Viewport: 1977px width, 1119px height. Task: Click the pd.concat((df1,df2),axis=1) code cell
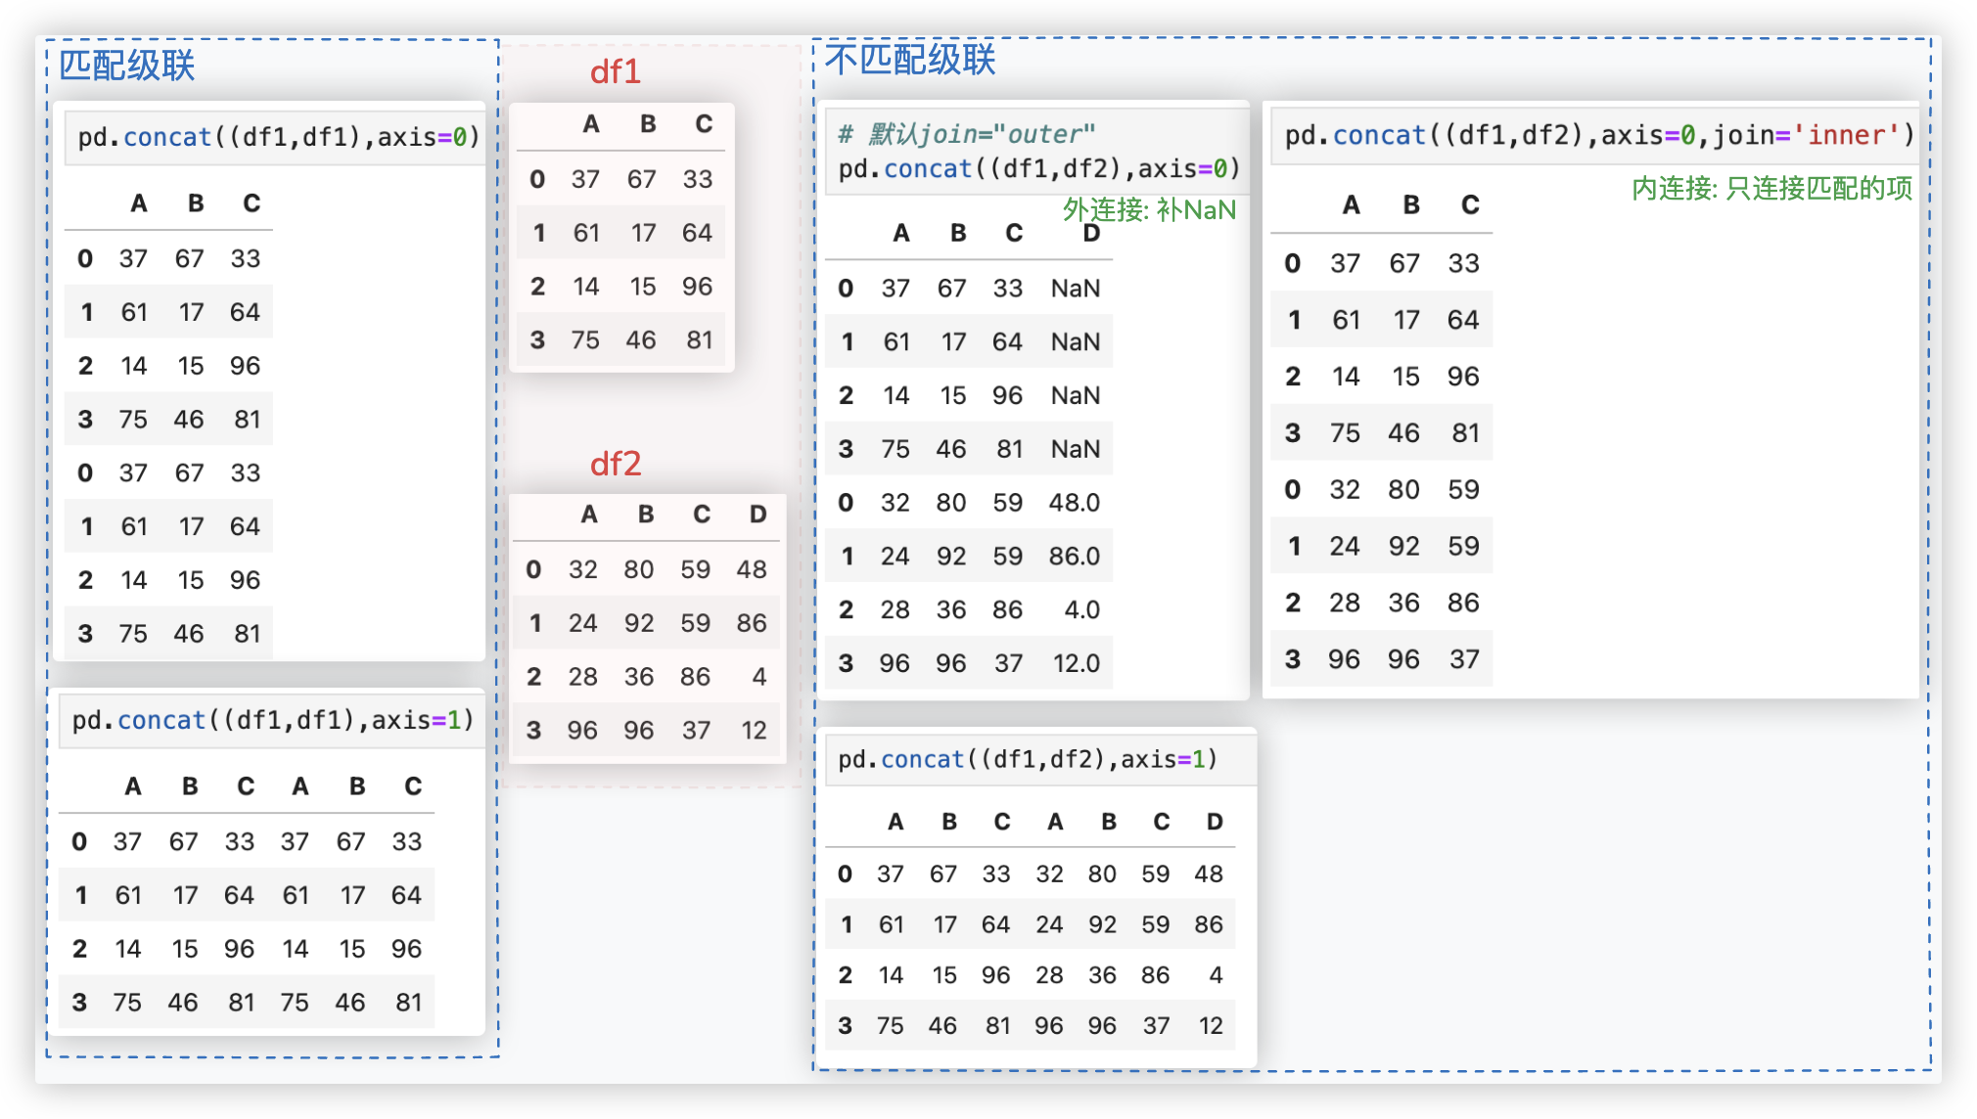coord(1028,760)
